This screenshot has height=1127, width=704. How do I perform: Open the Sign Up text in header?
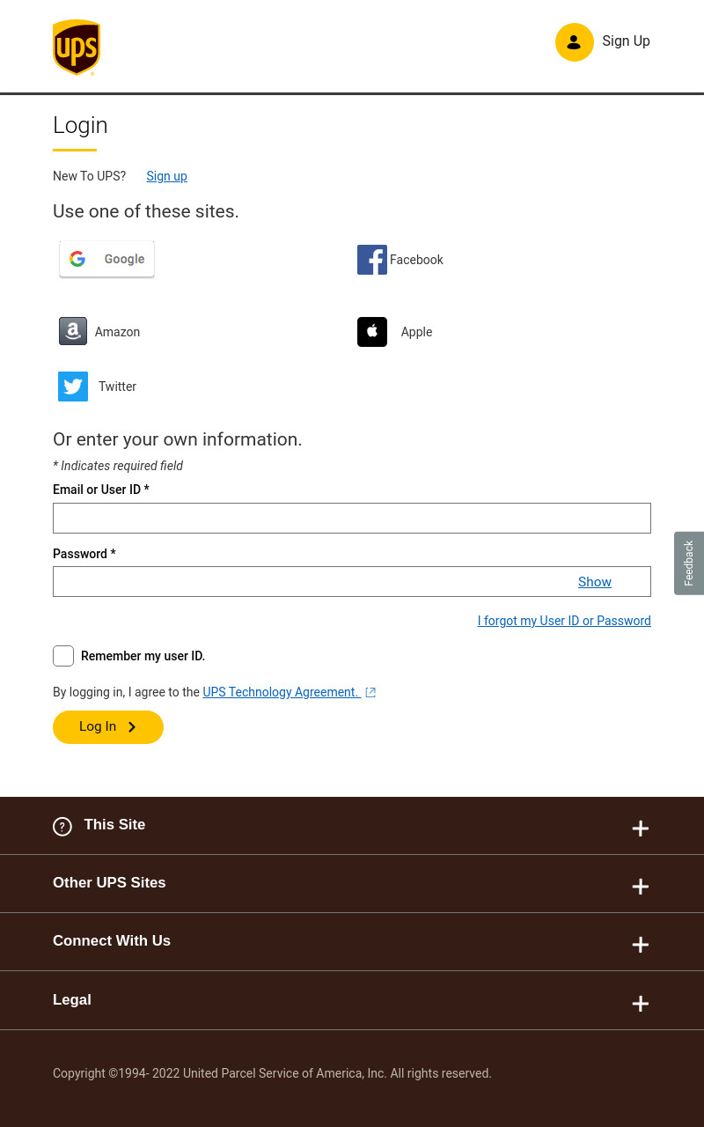tap(626, 41)
